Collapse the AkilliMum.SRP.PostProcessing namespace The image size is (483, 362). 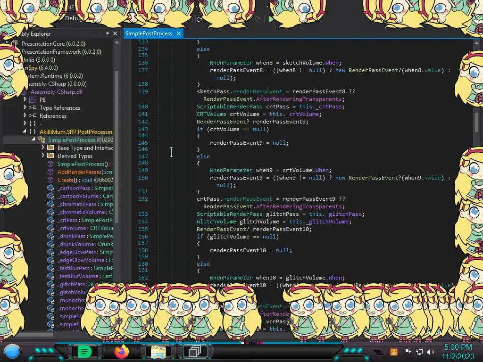pos(25,131)
